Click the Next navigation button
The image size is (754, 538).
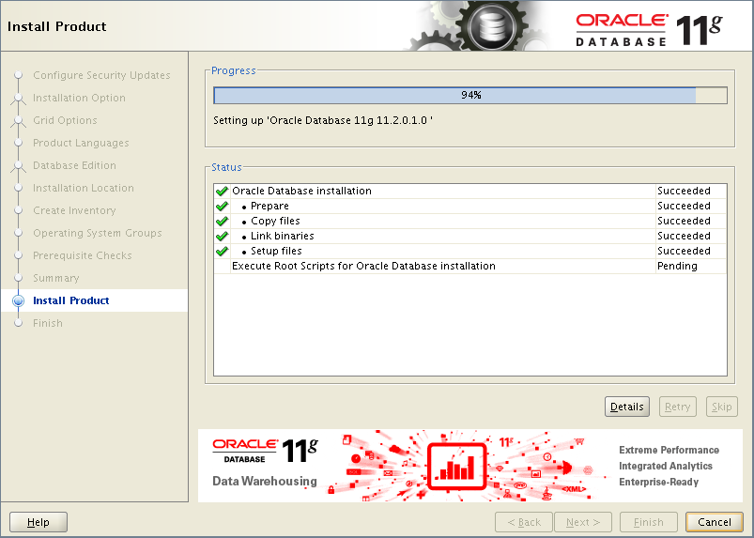tap(583, 522)
